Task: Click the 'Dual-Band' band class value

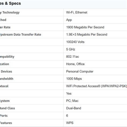Action: 74,108
